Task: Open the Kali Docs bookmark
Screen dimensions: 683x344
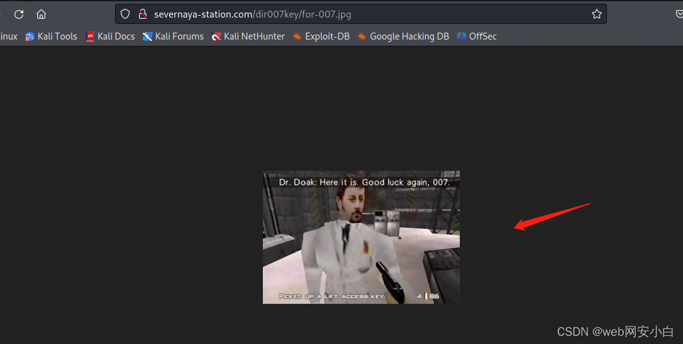Action: click(110, 36)
